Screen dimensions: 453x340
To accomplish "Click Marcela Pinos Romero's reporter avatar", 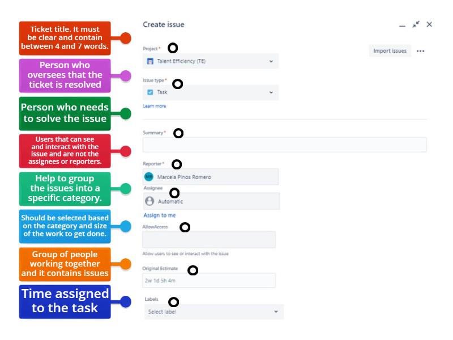I will click(148, 176).
